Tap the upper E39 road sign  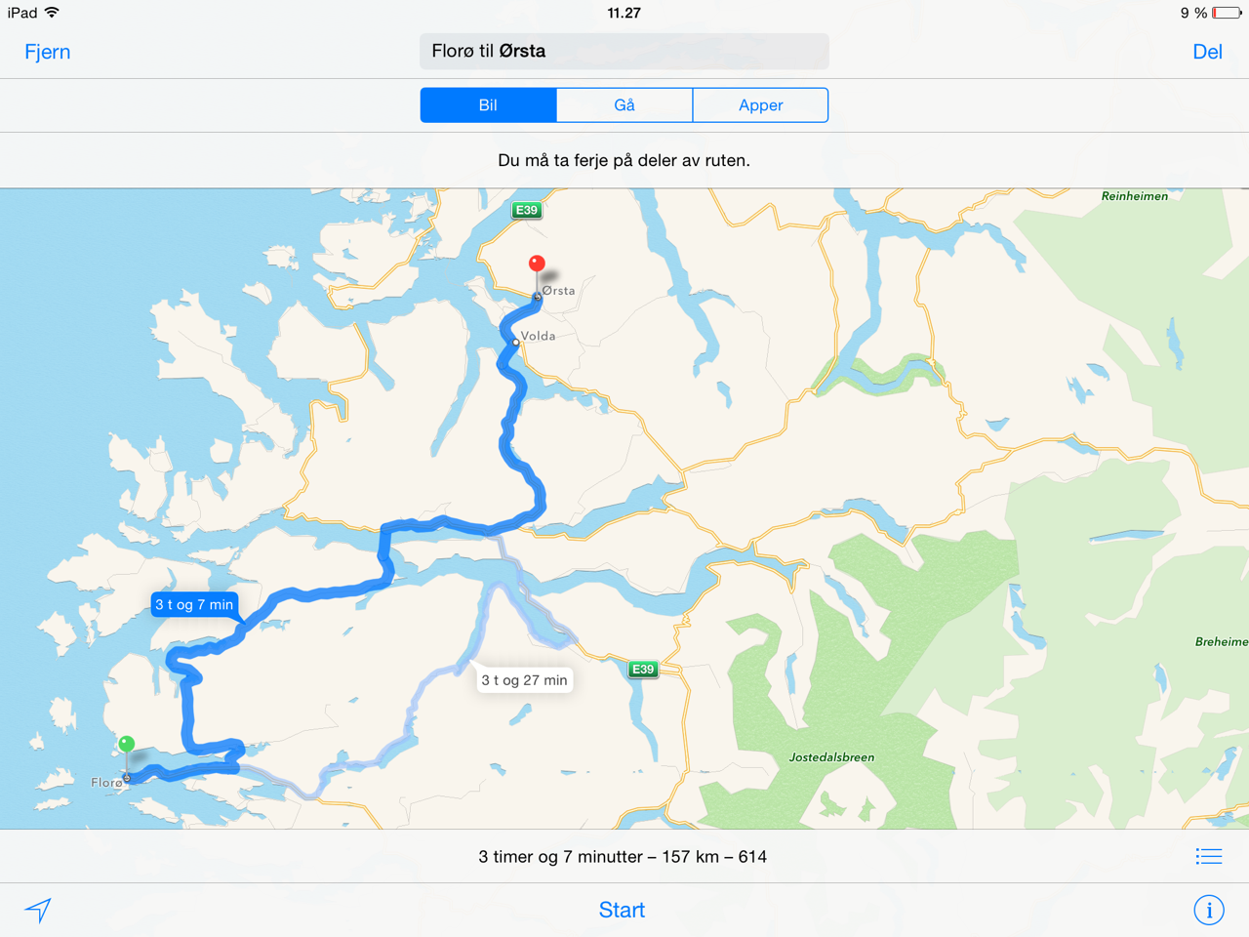527,210
